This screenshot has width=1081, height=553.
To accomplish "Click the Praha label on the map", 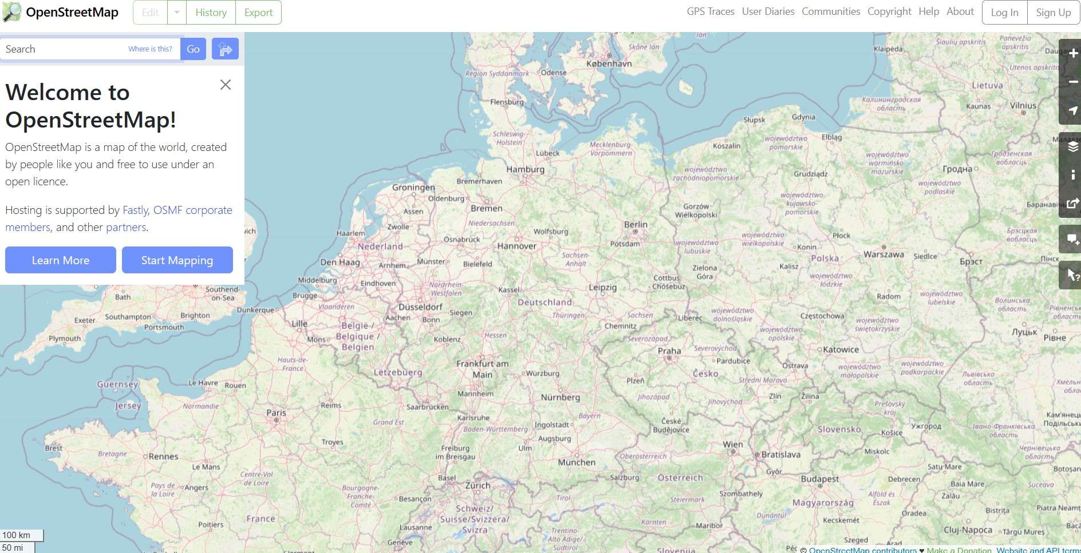I will [x=669, y=351].
